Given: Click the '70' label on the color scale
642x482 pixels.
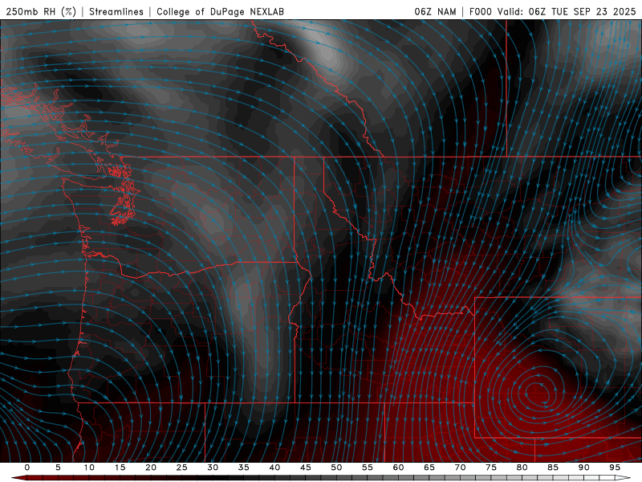Looking at the screenshot, I should tap(460, 468).
